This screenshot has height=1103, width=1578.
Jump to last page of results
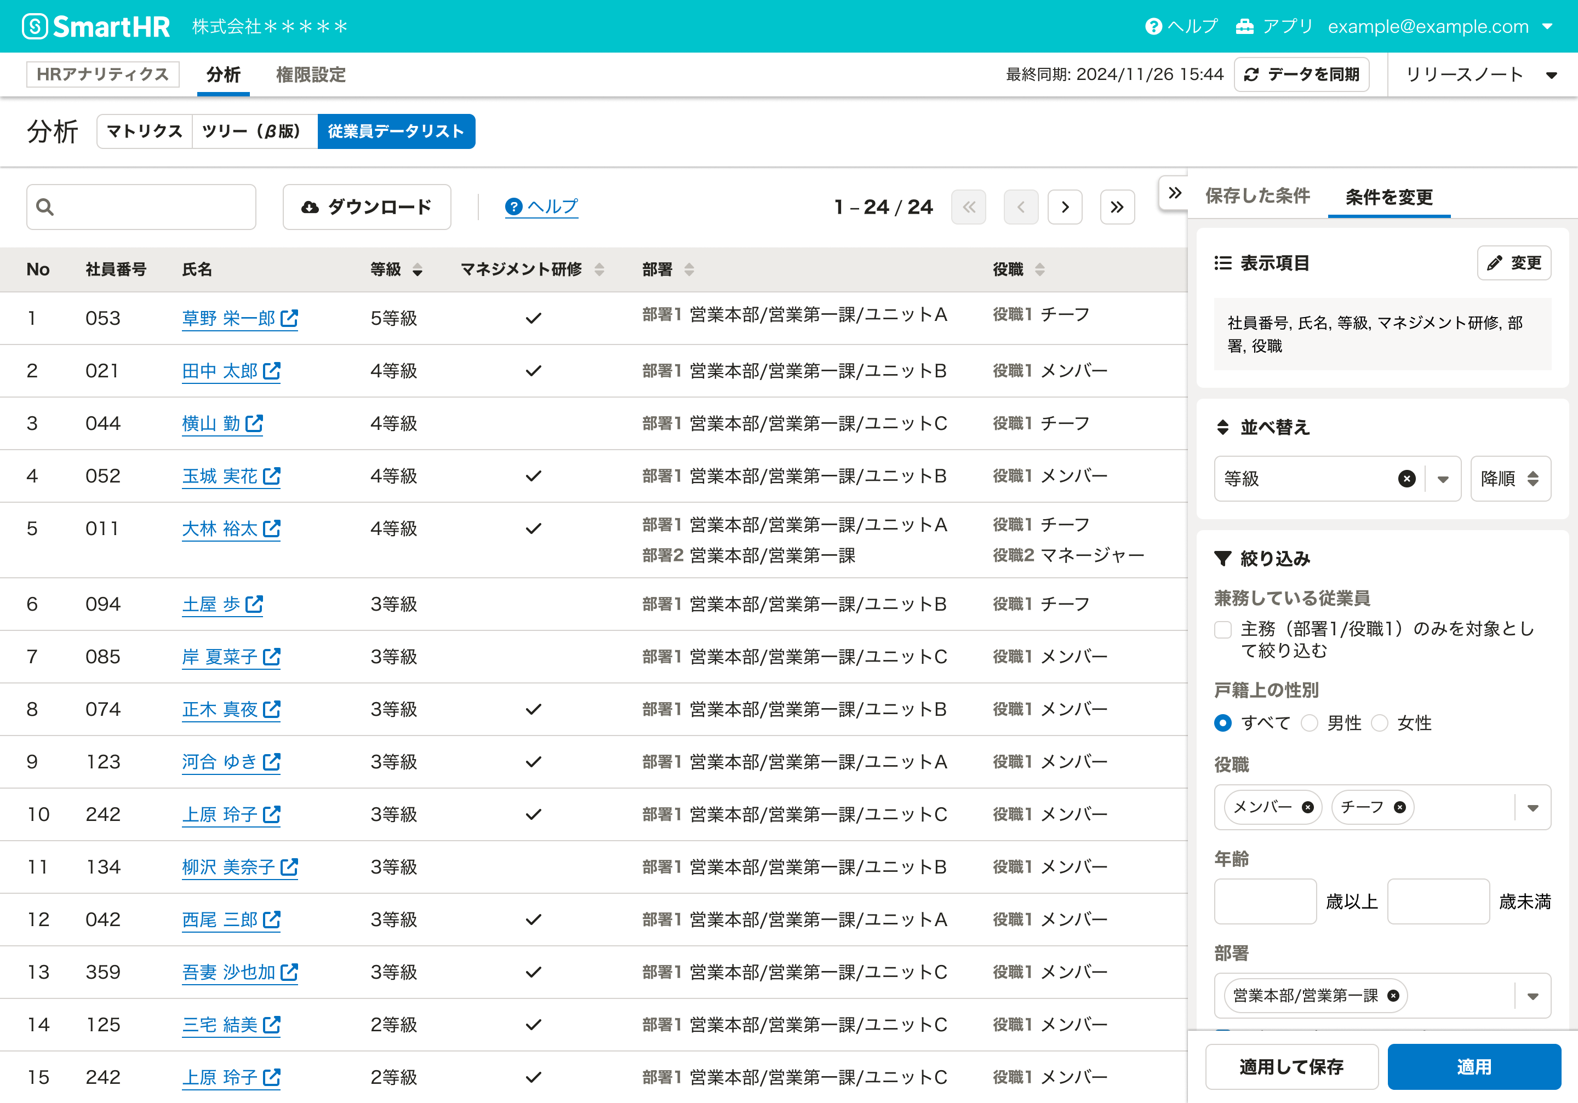coord(1117,206)
